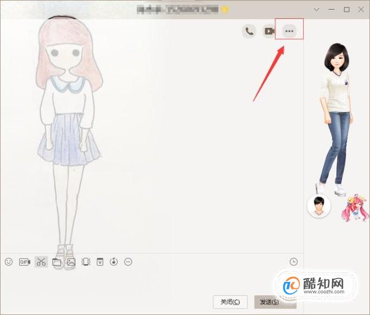Click the yellow star beside contact name

225,9
